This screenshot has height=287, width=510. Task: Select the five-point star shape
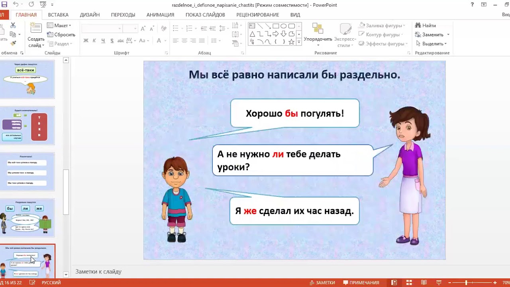[x=292, y=41]
